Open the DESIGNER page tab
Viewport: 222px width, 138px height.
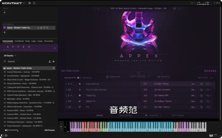click(x=126, y=116)
